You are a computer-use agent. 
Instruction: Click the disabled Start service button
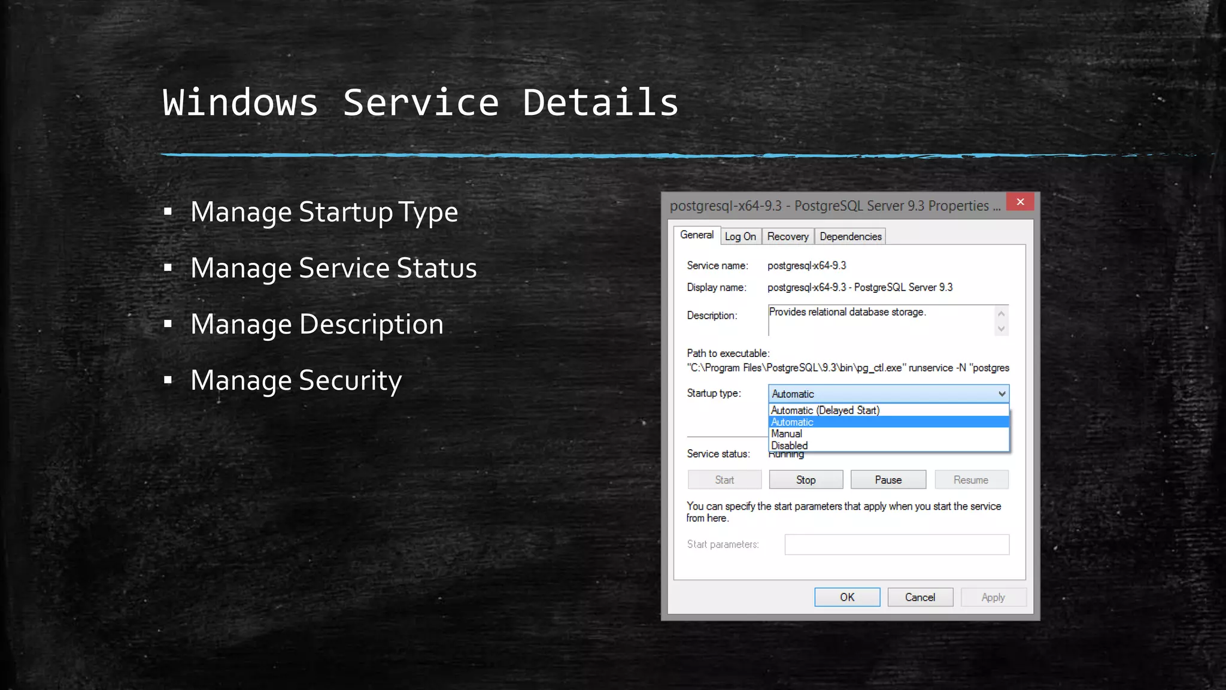724,480
